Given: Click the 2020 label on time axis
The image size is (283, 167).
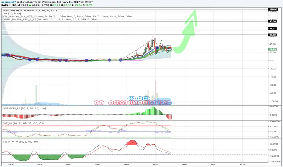Looking at the screenshot, I should pos(213,164).
